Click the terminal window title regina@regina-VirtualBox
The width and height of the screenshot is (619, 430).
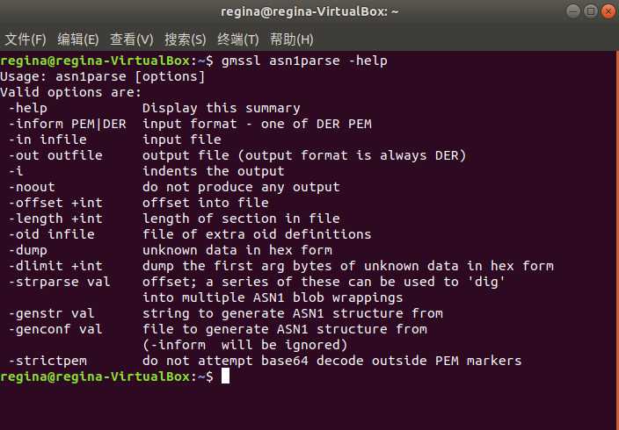point(309,11)
